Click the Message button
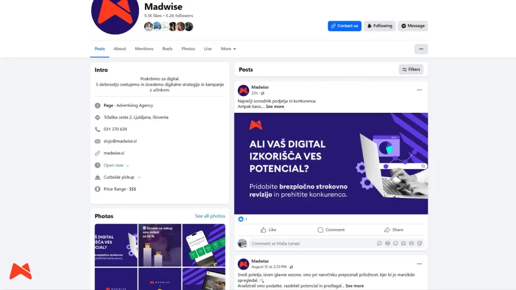516x290 pixels. [x=413, y=26]
